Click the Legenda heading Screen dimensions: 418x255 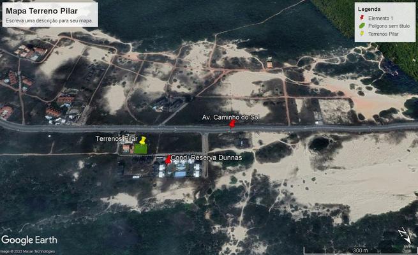tap(369, 10)
